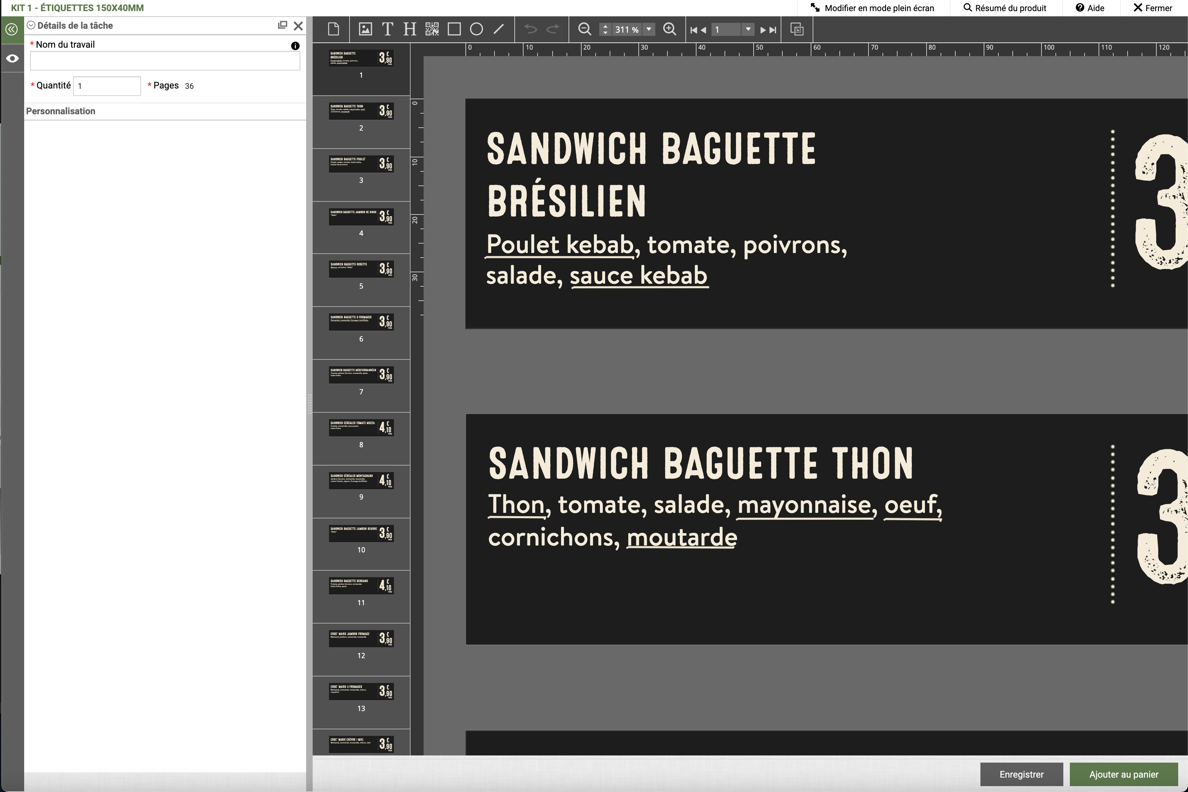The width and height of the screenshot is (1188, 792).
Task: Click Modifier en mode plein écran
Action: tap(872, 8)
